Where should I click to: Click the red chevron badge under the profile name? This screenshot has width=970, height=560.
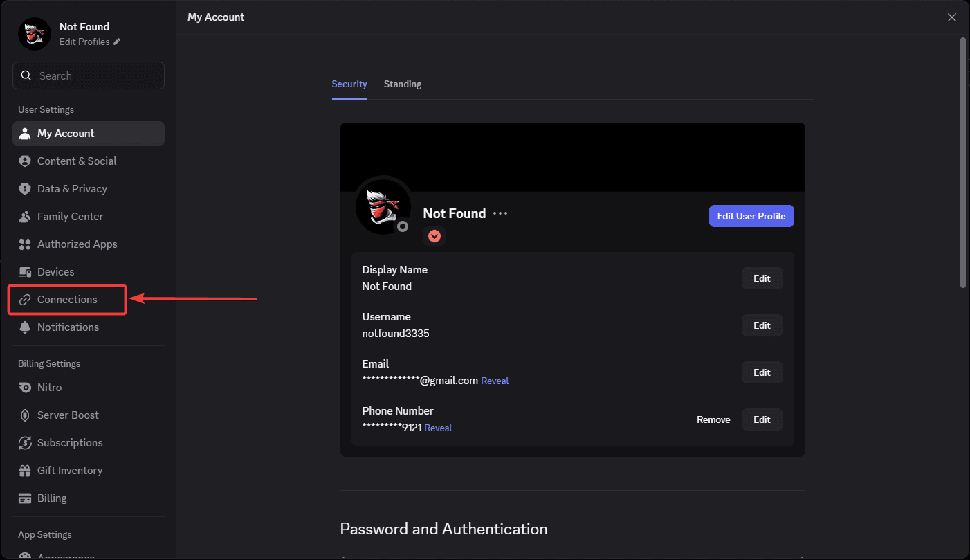tap(434, 236)
